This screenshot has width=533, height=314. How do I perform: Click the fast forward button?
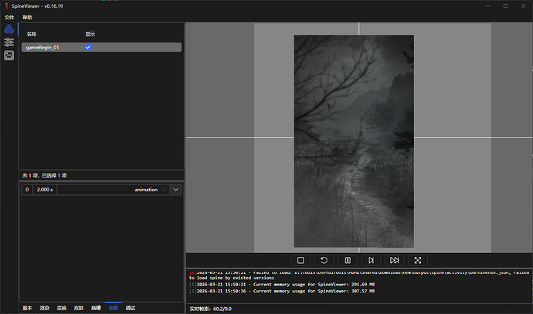pyautogui.click(x=395, y=261)
